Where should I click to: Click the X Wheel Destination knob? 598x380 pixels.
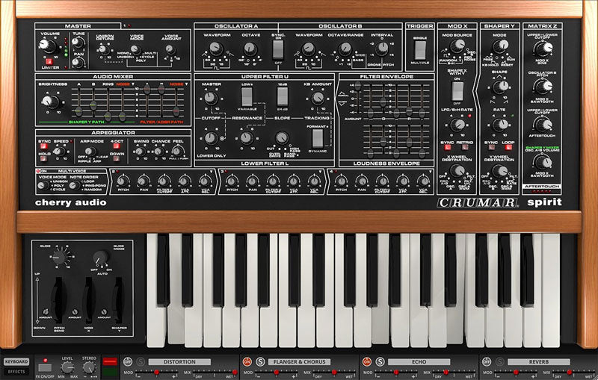[x=457, y=171]
